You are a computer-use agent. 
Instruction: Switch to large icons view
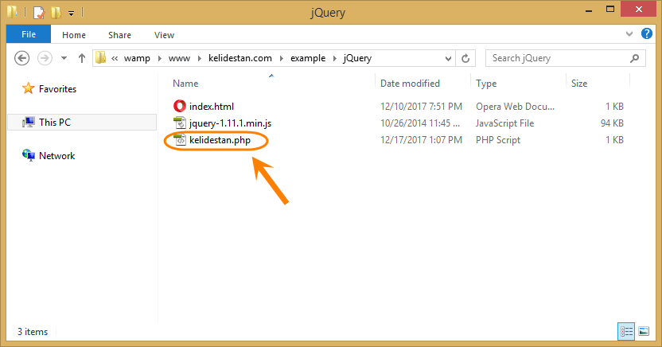[644, 331]
